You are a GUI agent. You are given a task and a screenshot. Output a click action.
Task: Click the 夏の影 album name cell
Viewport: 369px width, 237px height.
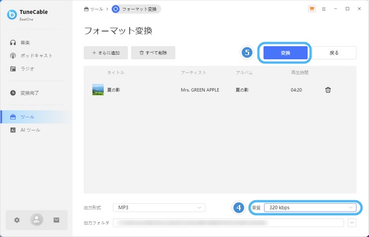point(242,90)
